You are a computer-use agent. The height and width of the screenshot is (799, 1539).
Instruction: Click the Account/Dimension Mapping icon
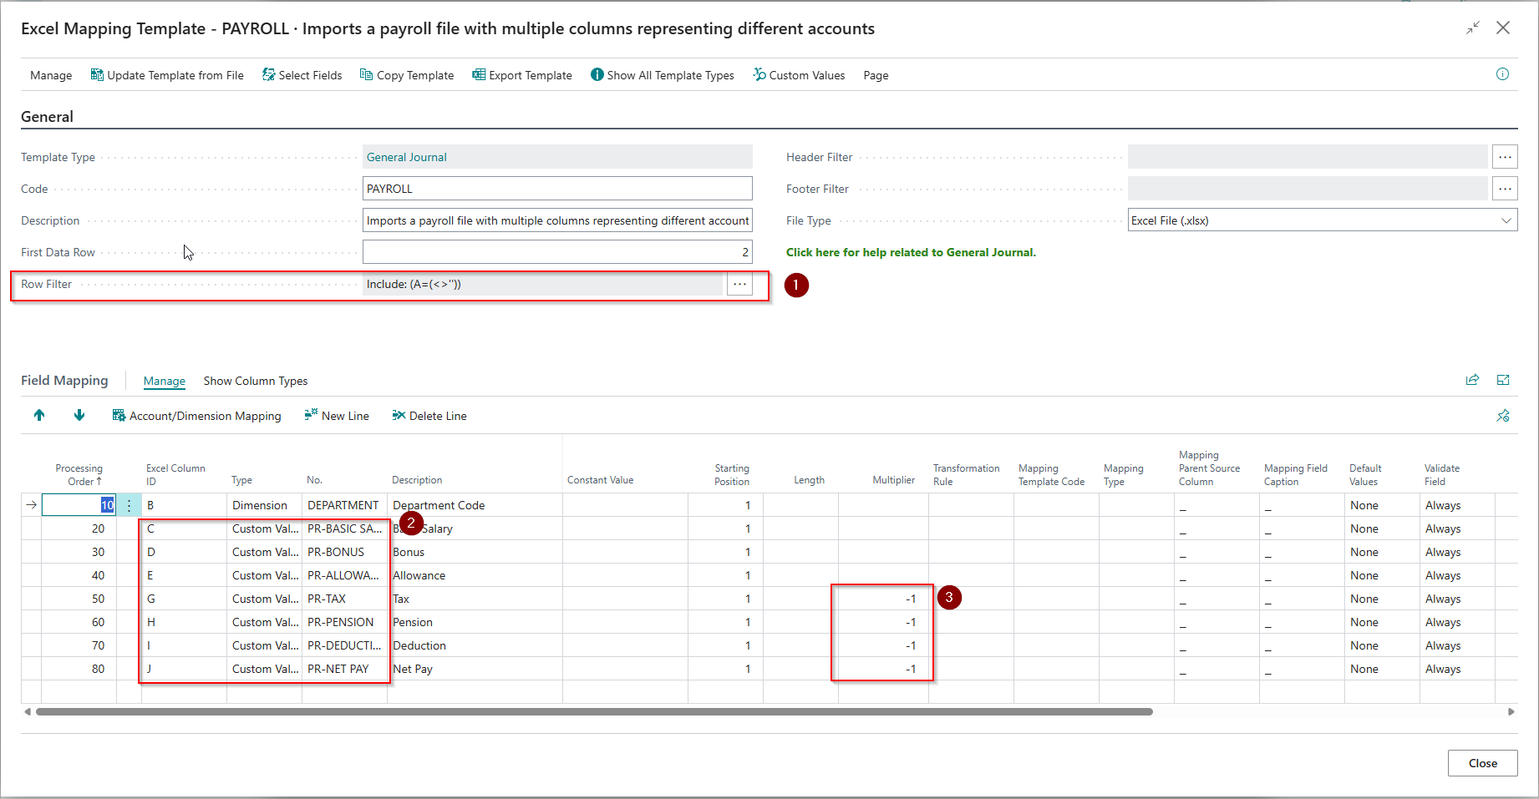[118, 415]
